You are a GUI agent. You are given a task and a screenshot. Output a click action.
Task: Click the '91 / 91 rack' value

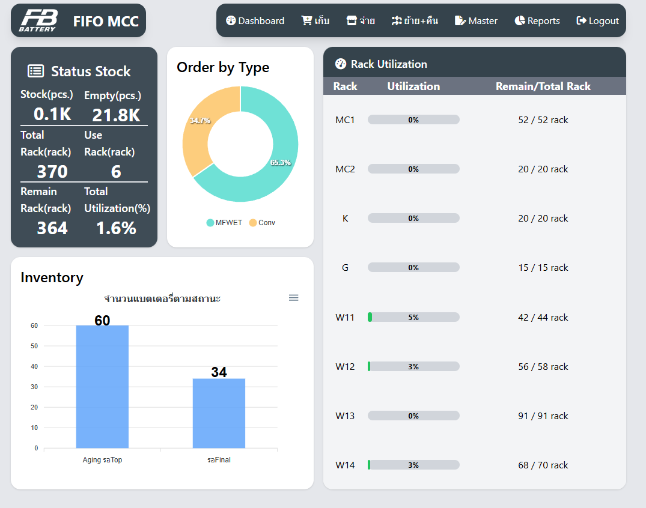point(543,416)
